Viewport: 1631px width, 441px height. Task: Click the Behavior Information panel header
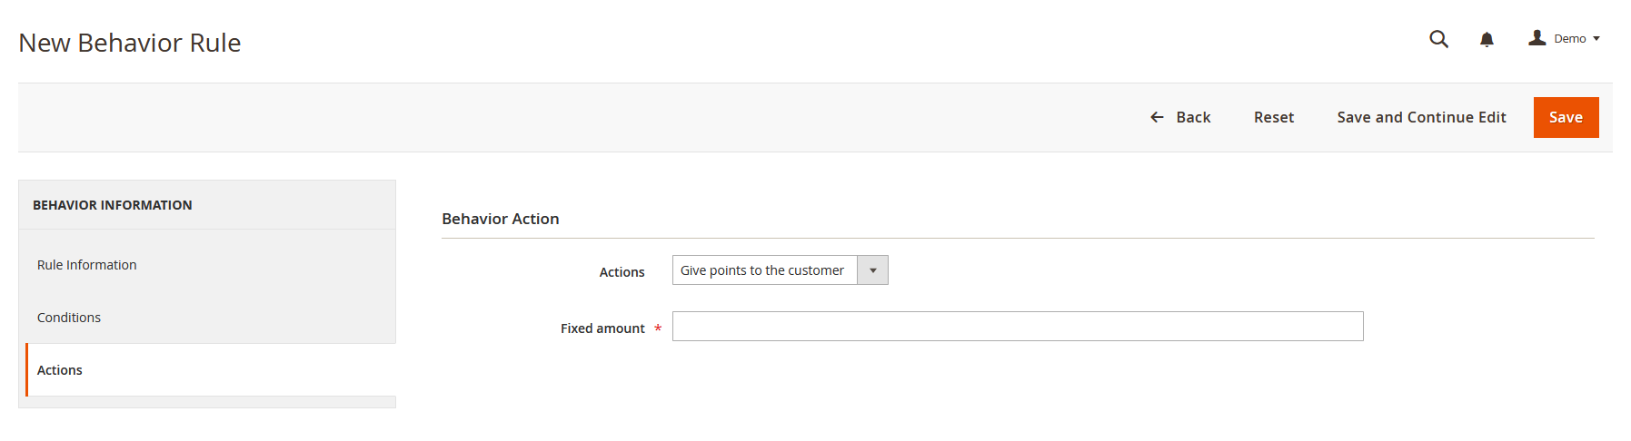(113, 205)
